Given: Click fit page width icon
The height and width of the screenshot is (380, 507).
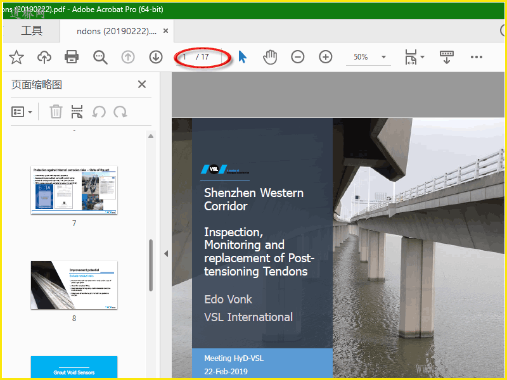Looking at the screenshot, I should point(411,57).
